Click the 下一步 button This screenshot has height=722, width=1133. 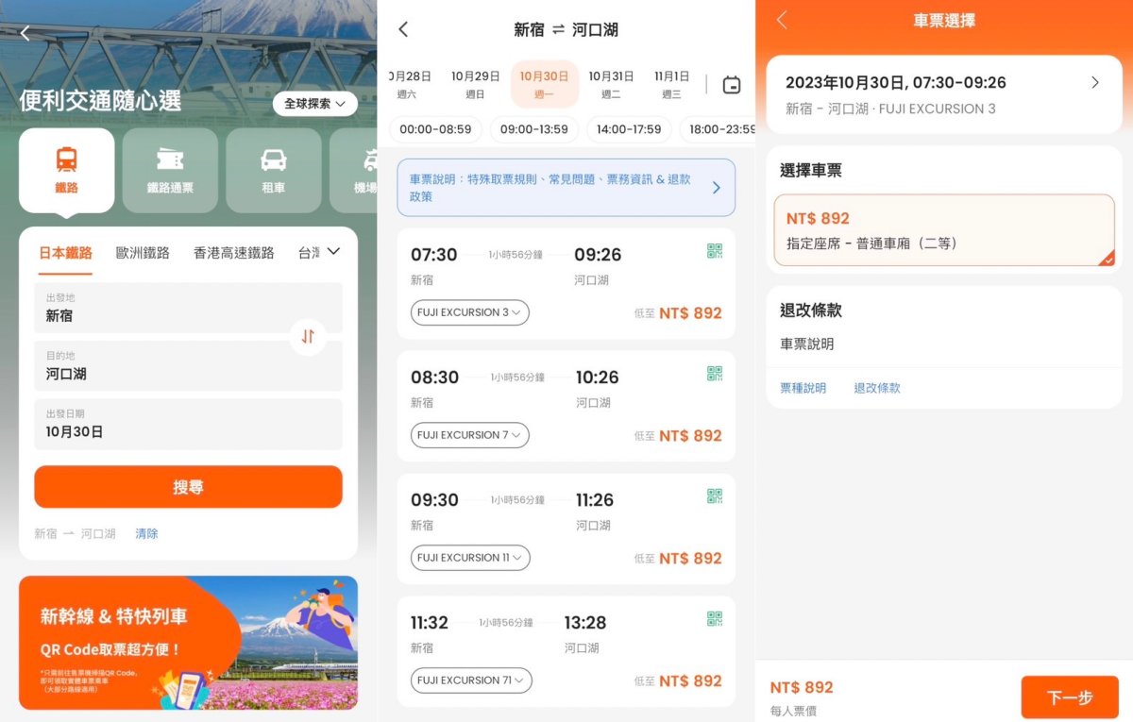[1070, 697]
